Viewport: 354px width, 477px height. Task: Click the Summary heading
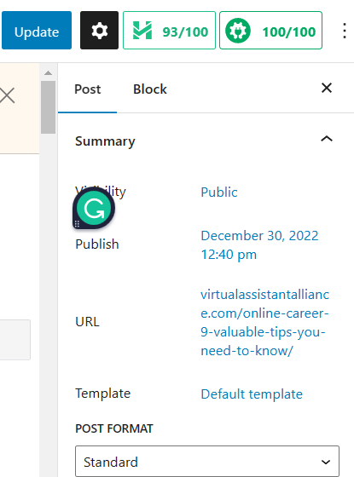point(105,141)
